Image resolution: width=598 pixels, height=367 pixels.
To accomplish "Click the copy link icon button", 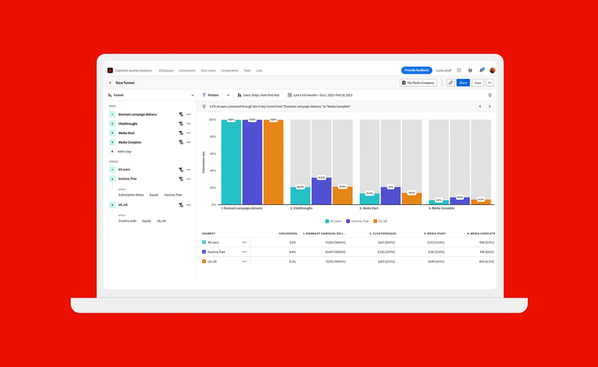I will coord(450,82).
